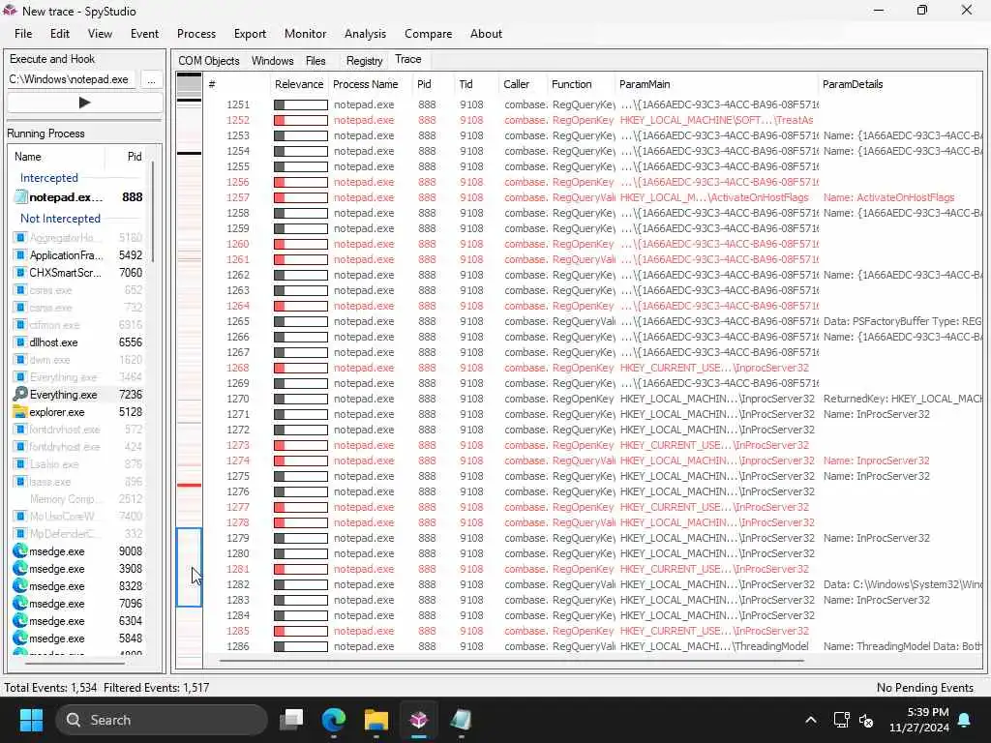Click the Notepad taskbar icon
This screenshot has width=991, height=743.
coord(461,720)
